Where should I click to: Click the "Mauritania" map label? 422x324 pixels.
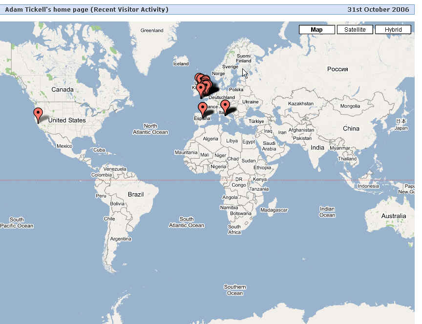click(x=186, y=152)
